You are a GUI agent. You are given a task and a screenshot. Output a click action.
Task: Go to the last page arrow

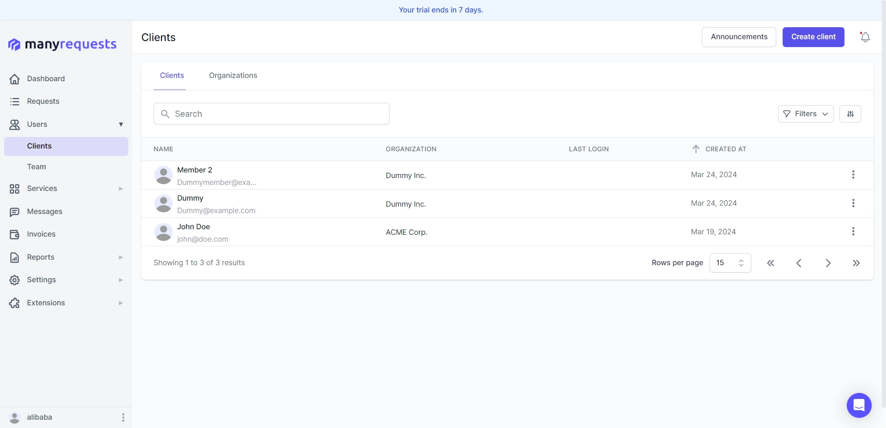(856, 263)
